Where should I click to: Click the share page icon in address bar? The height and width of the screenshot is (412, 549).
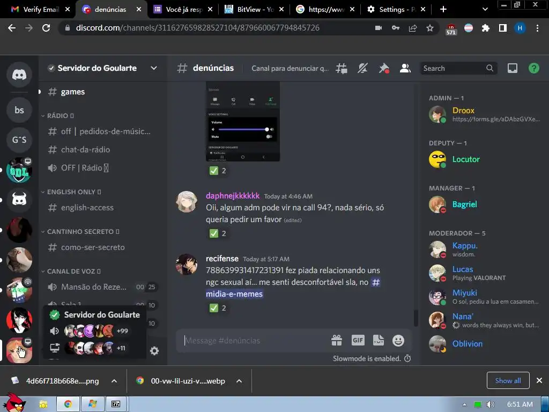click(x=413, y=28)
